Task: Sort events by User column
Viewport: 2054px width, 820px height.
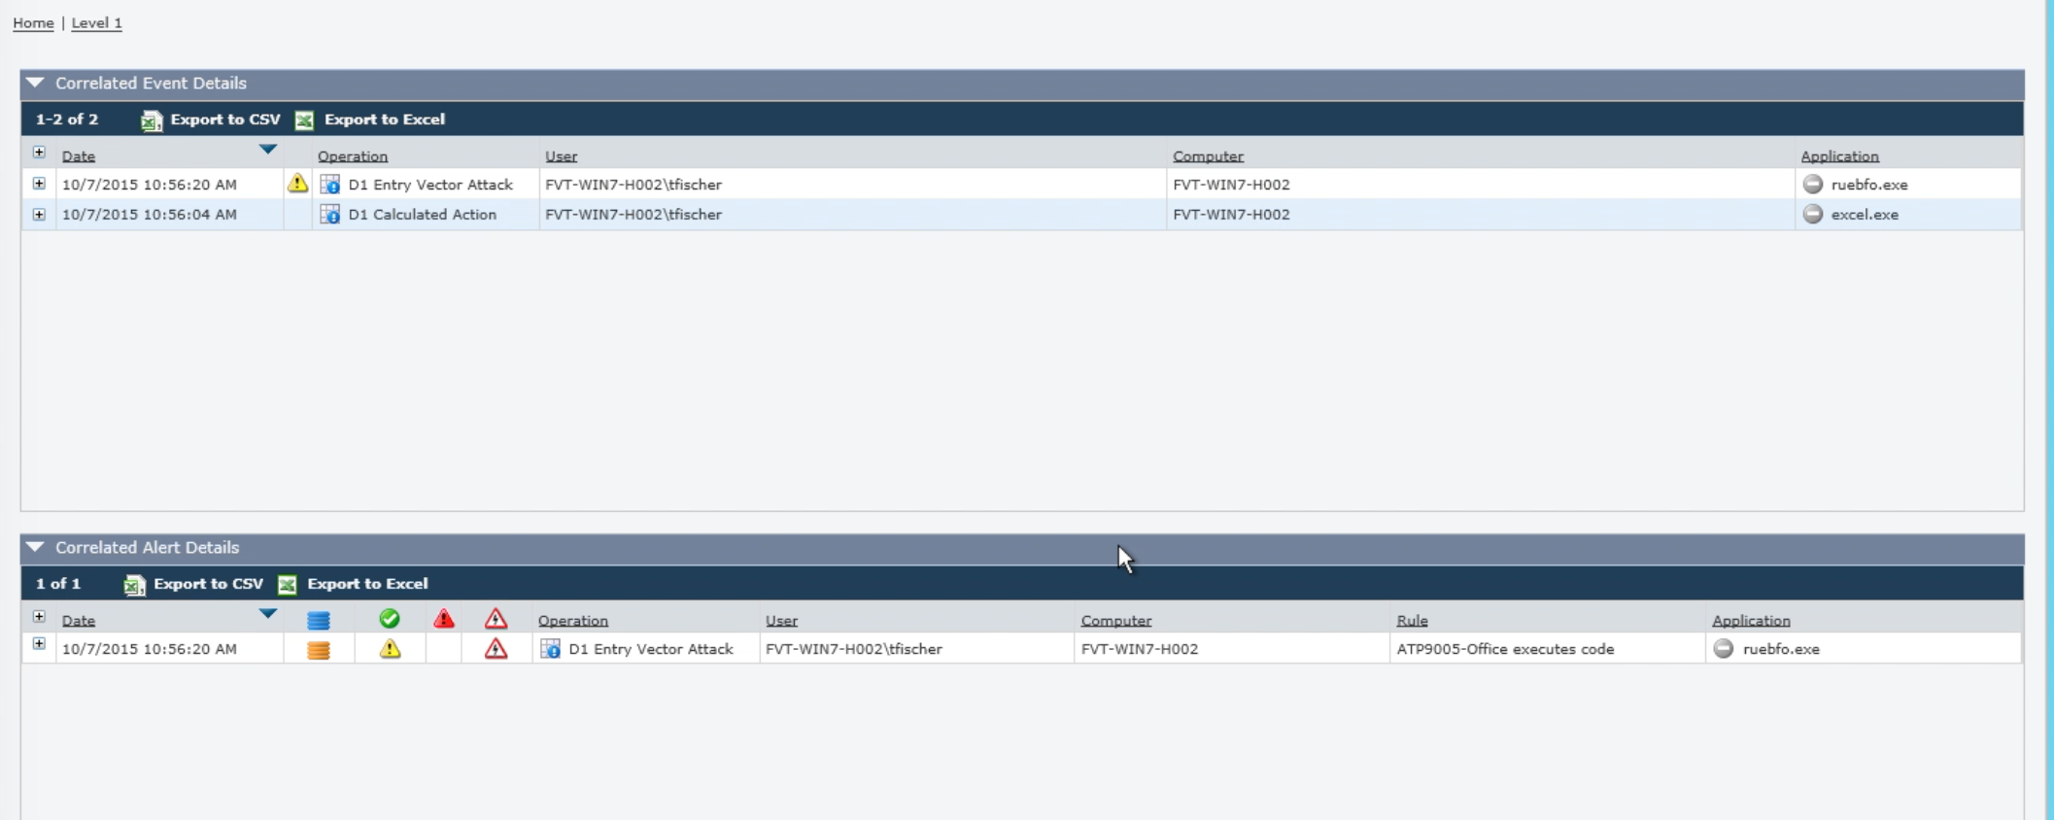Action: tap(562, 156)
